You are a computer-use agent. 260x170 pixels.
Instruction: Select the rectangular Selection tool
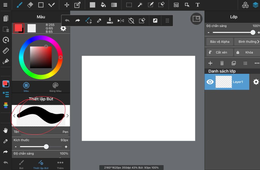point(129,5)
